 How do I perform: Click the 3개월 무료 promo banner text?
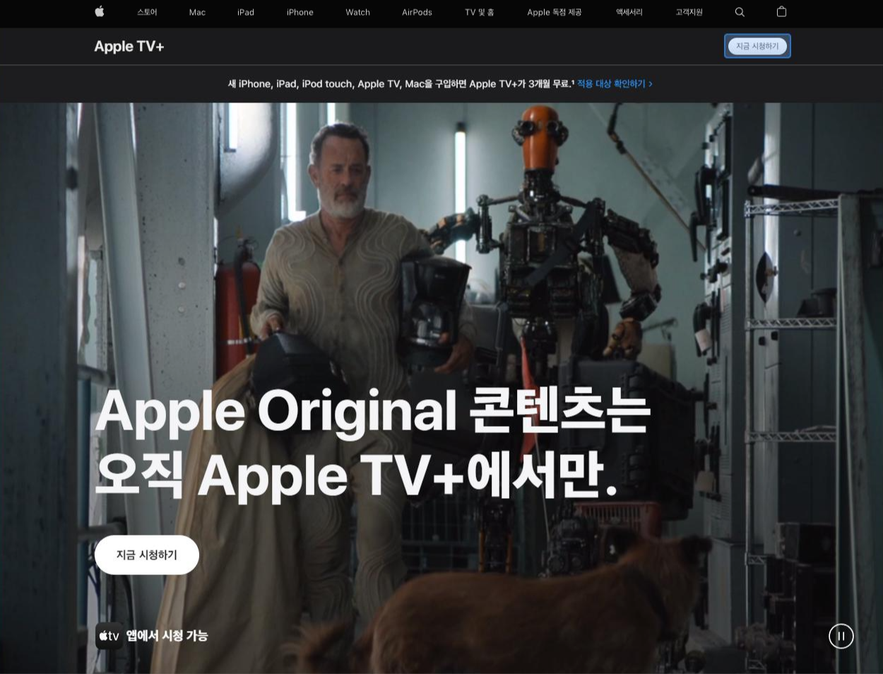point(401,83)
